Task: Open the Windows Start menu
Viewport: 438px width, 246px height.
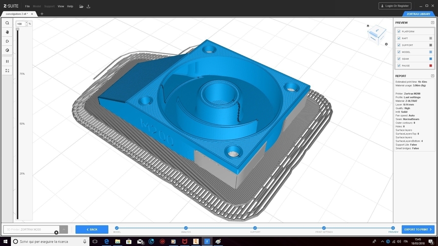Action: 5,241
